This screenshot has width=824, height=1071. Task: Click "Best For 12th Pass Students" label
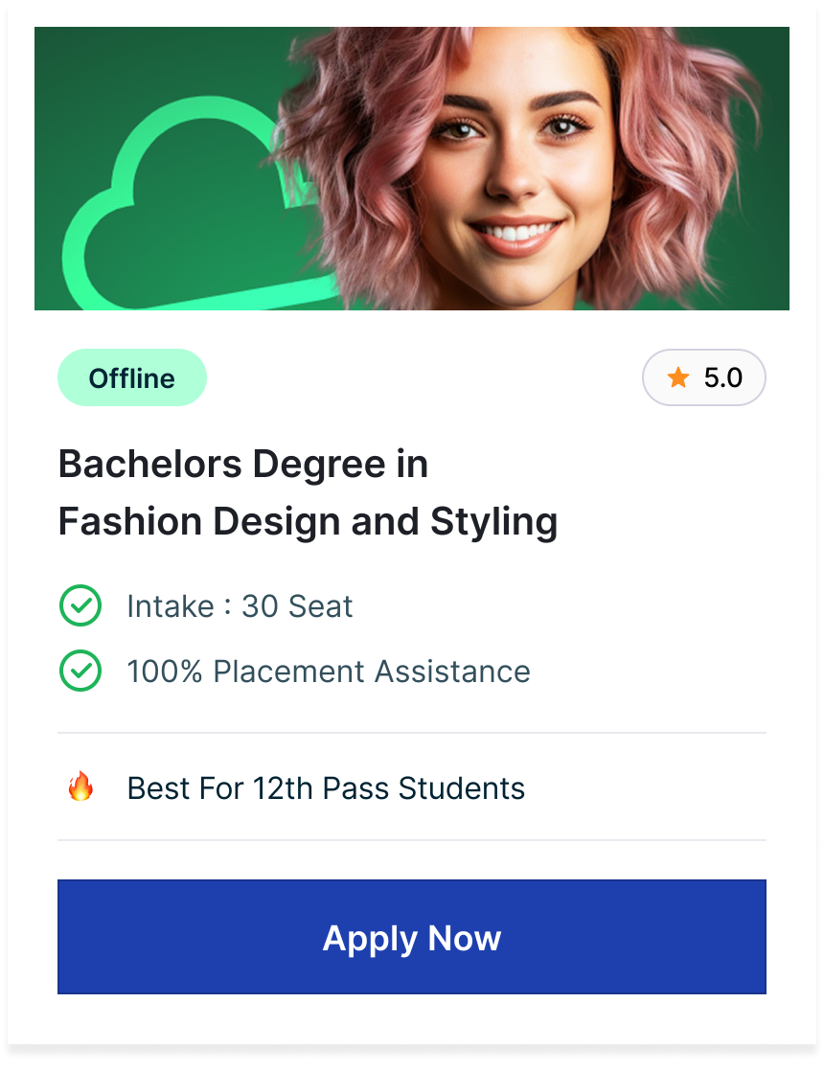coord(326,788)
